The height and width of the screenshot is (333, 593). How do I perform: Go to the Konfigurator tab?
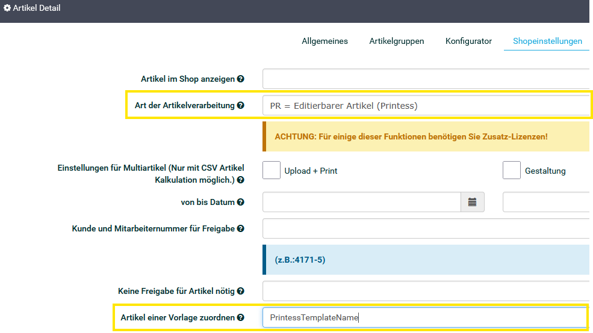[468, 41]
